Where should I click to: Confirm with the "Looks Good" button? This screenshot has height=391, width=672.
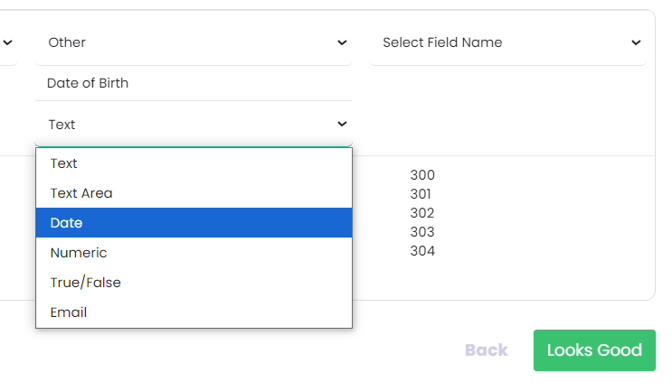pos(594,350)
